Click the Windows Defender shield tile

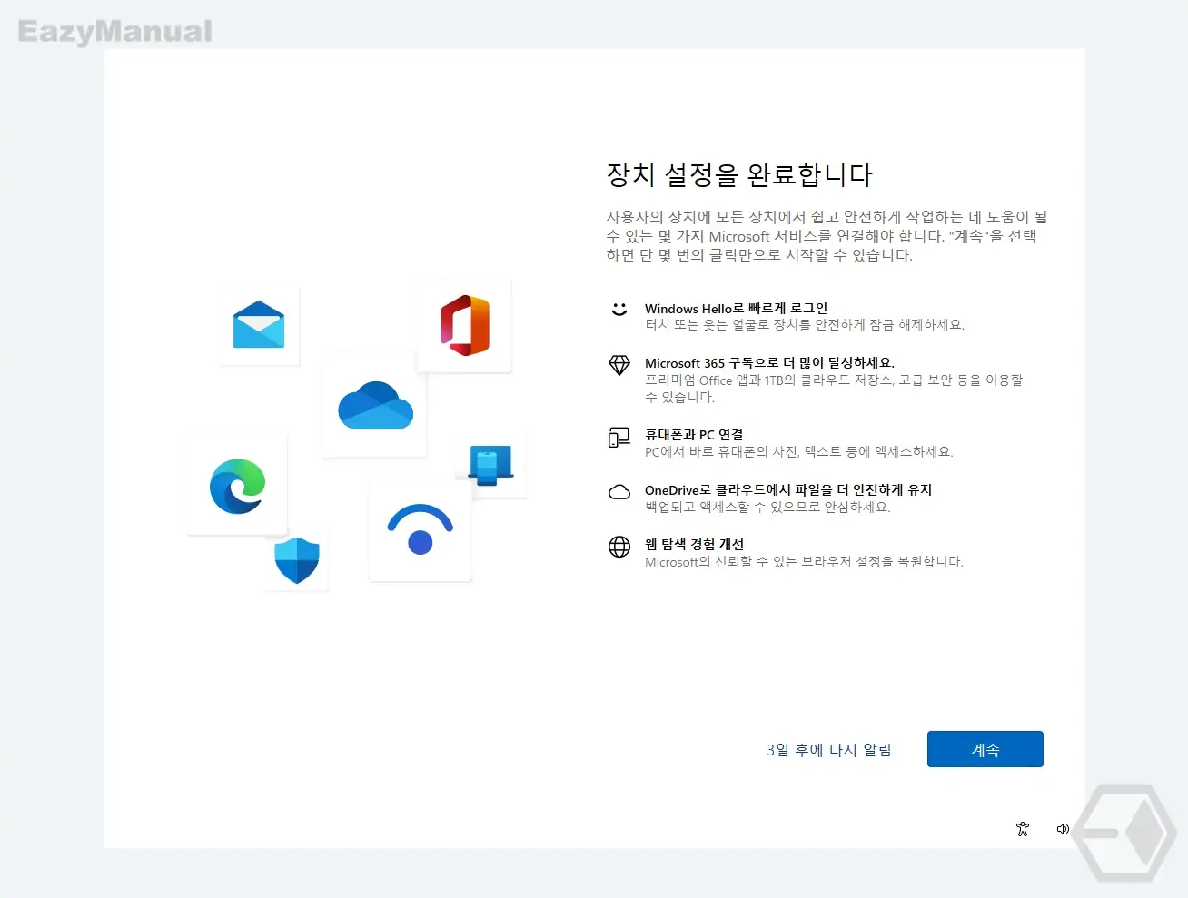point(297,560)
